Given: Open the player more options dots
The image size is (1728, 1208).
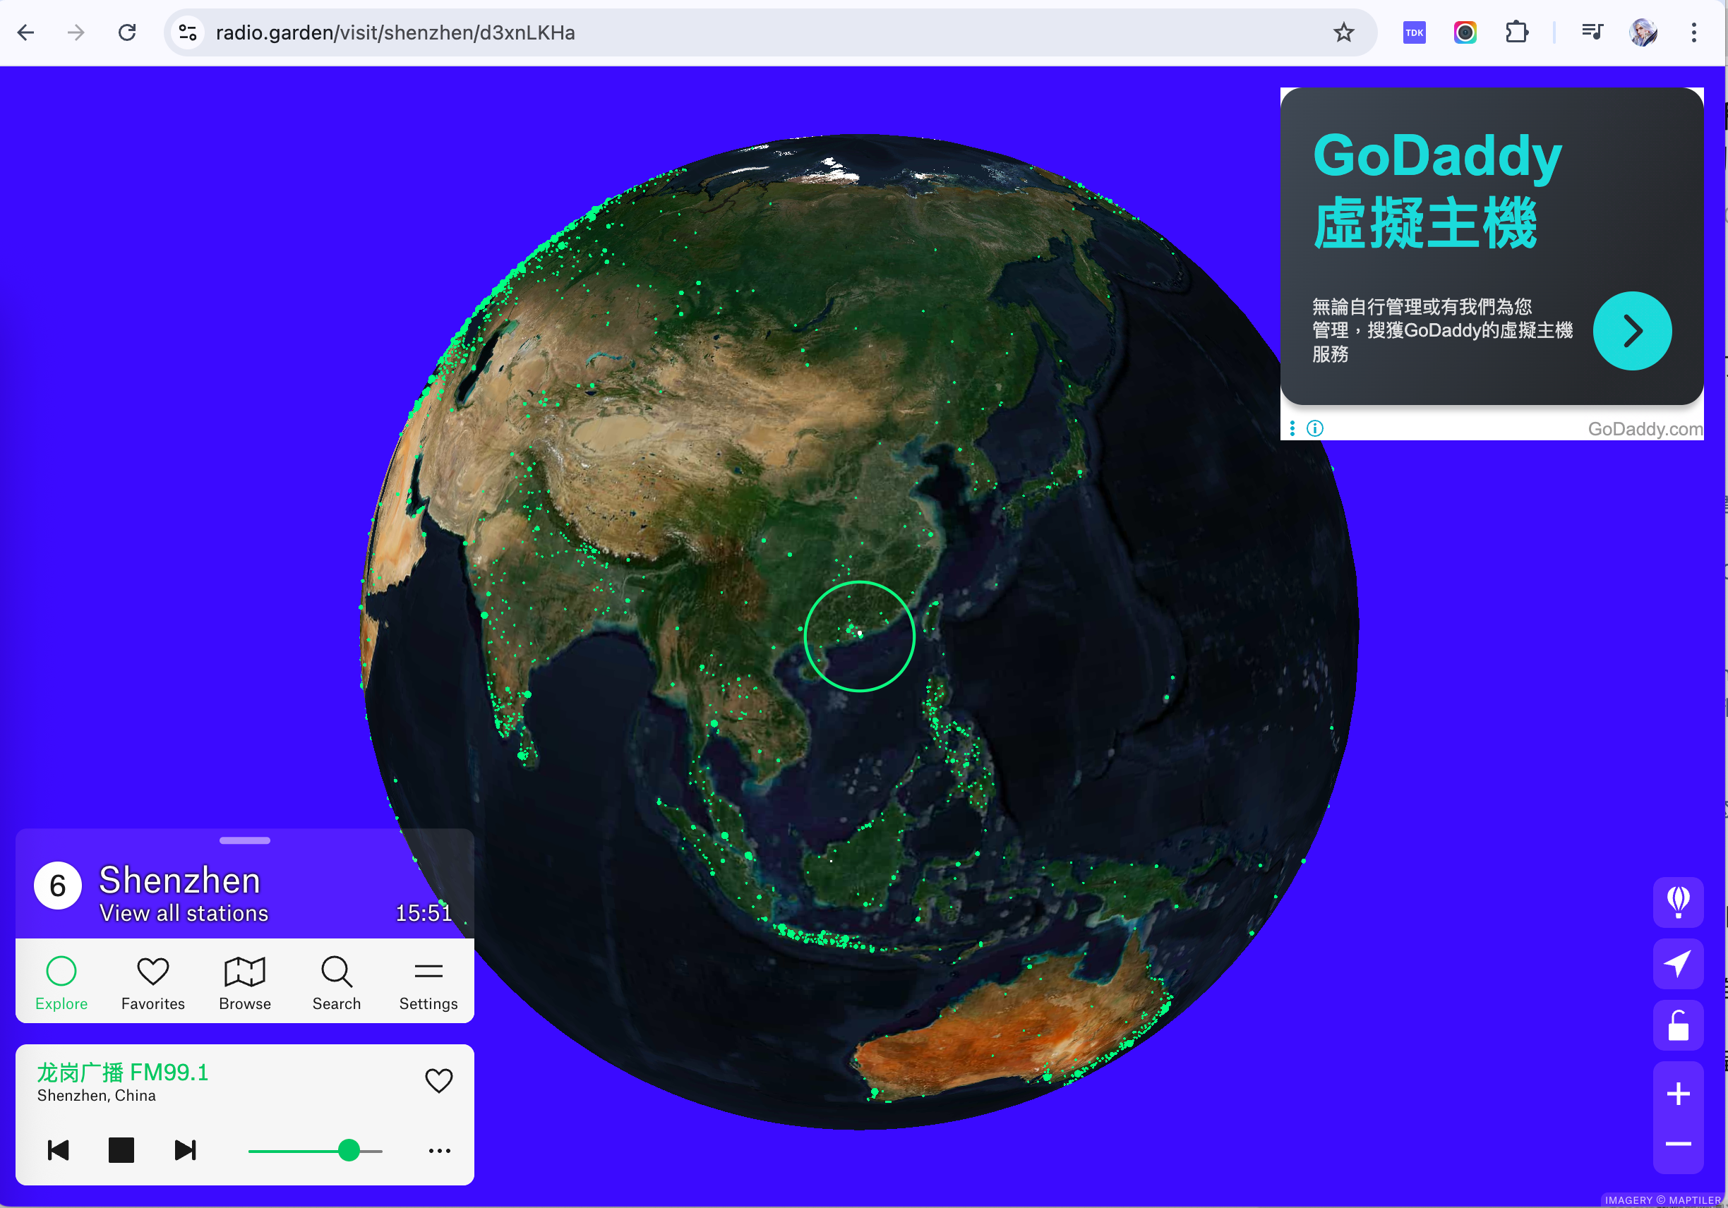Looking at the screenshot, I should (x=440, y=1151).
